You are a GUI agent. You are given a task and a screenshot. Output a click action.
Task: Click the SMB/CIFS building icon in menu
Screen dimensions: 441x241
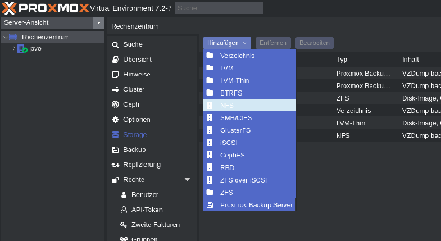[x=210, y=118]
